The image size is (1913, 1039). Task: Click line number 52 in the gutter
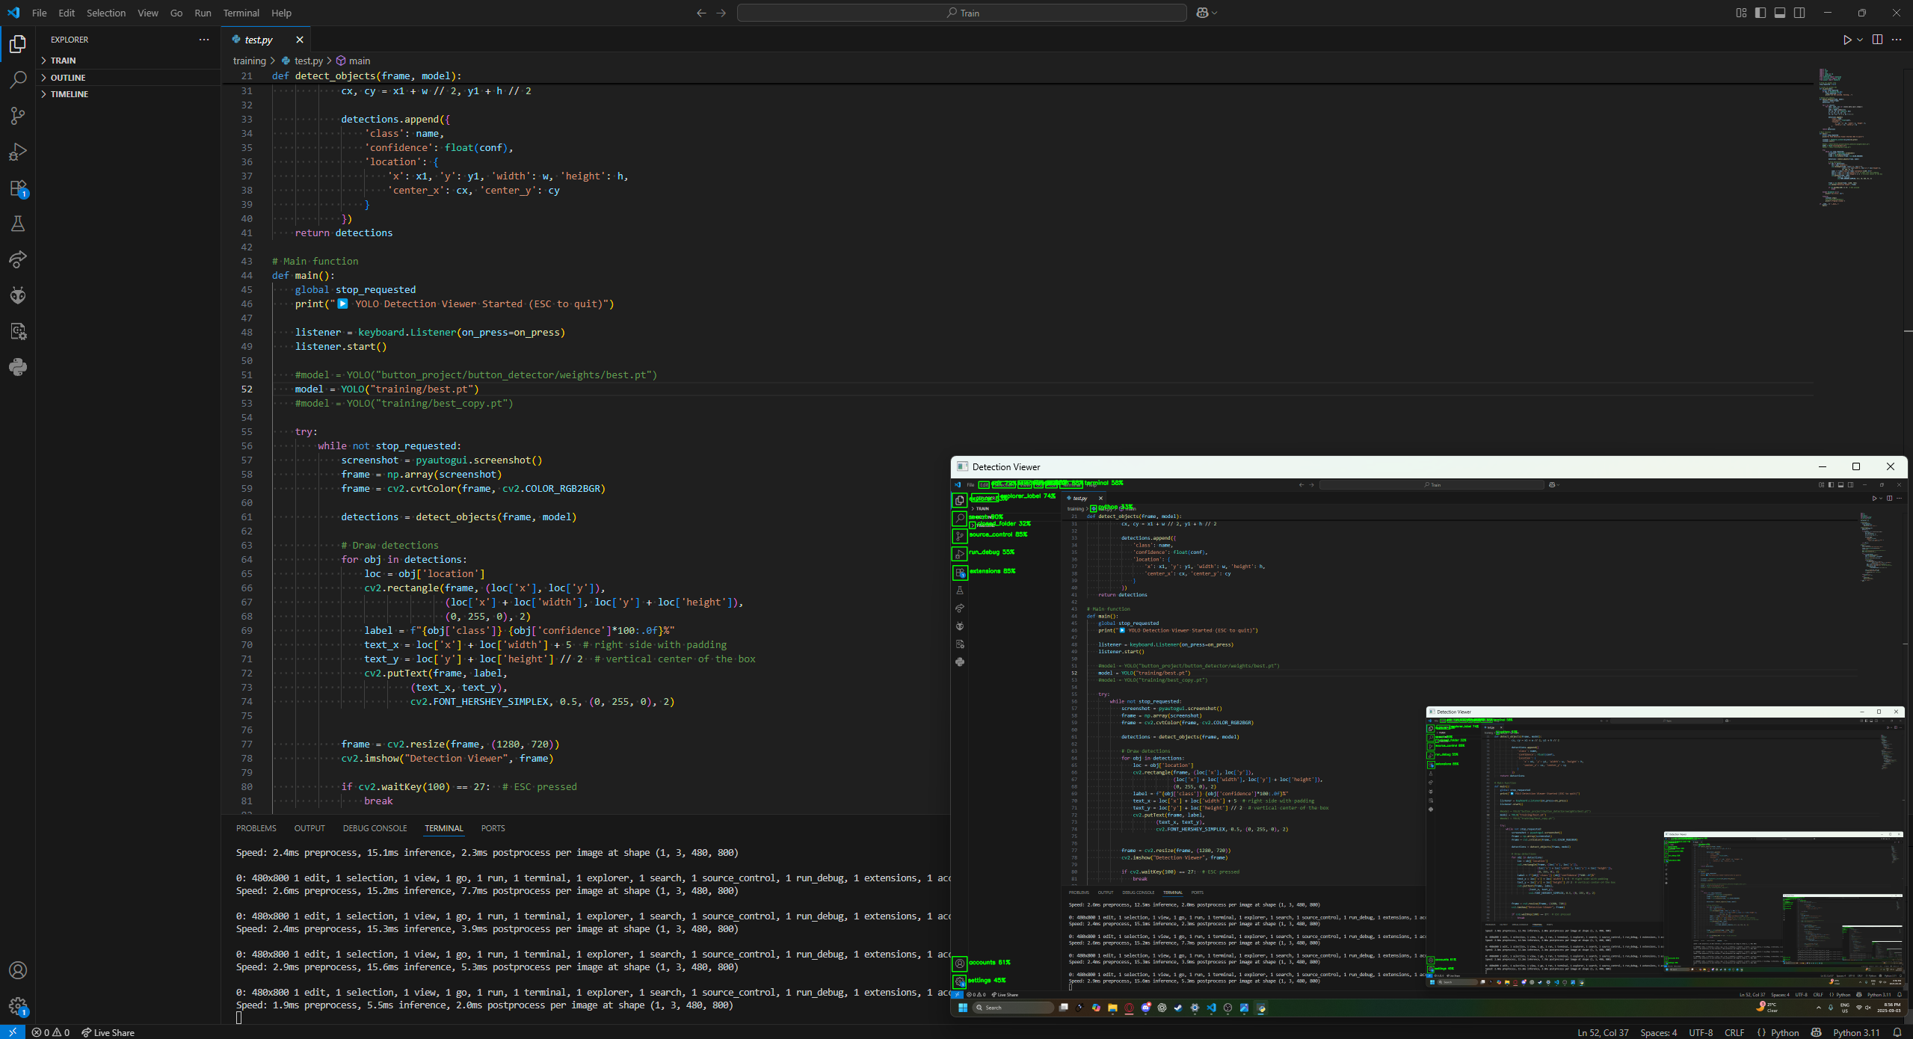click(247, 389)
